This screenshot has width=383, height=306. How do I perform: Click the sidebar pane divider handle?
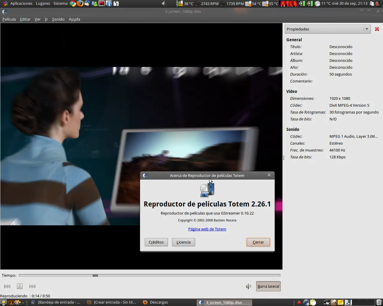(284, 157)
